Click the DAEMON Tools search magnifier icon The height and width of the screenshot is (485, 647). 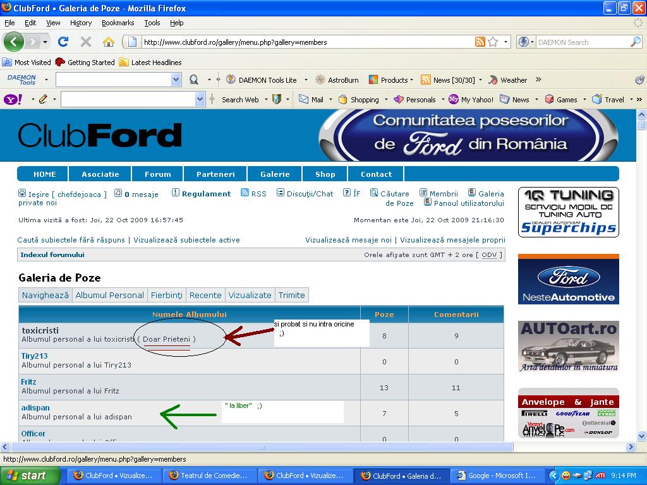194,80
